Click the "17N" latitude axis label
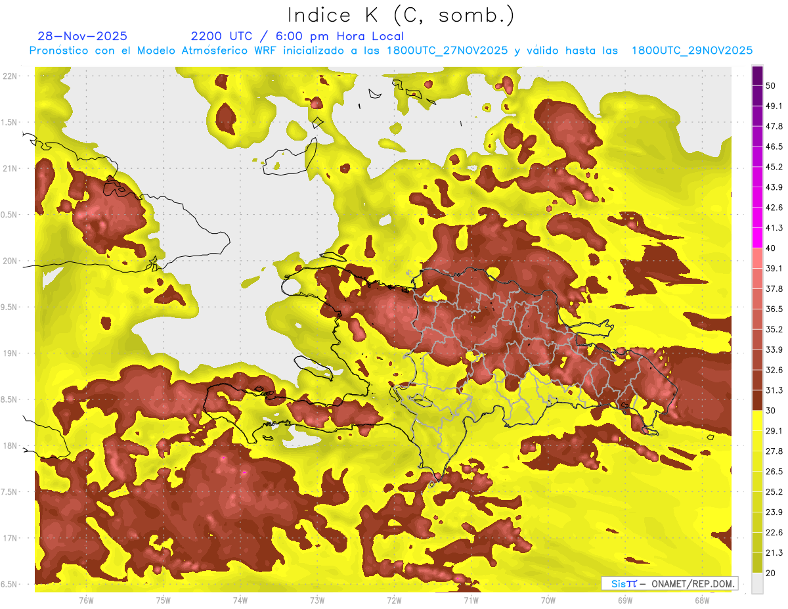This screenshot has width=788, height=609. point(11,538)
